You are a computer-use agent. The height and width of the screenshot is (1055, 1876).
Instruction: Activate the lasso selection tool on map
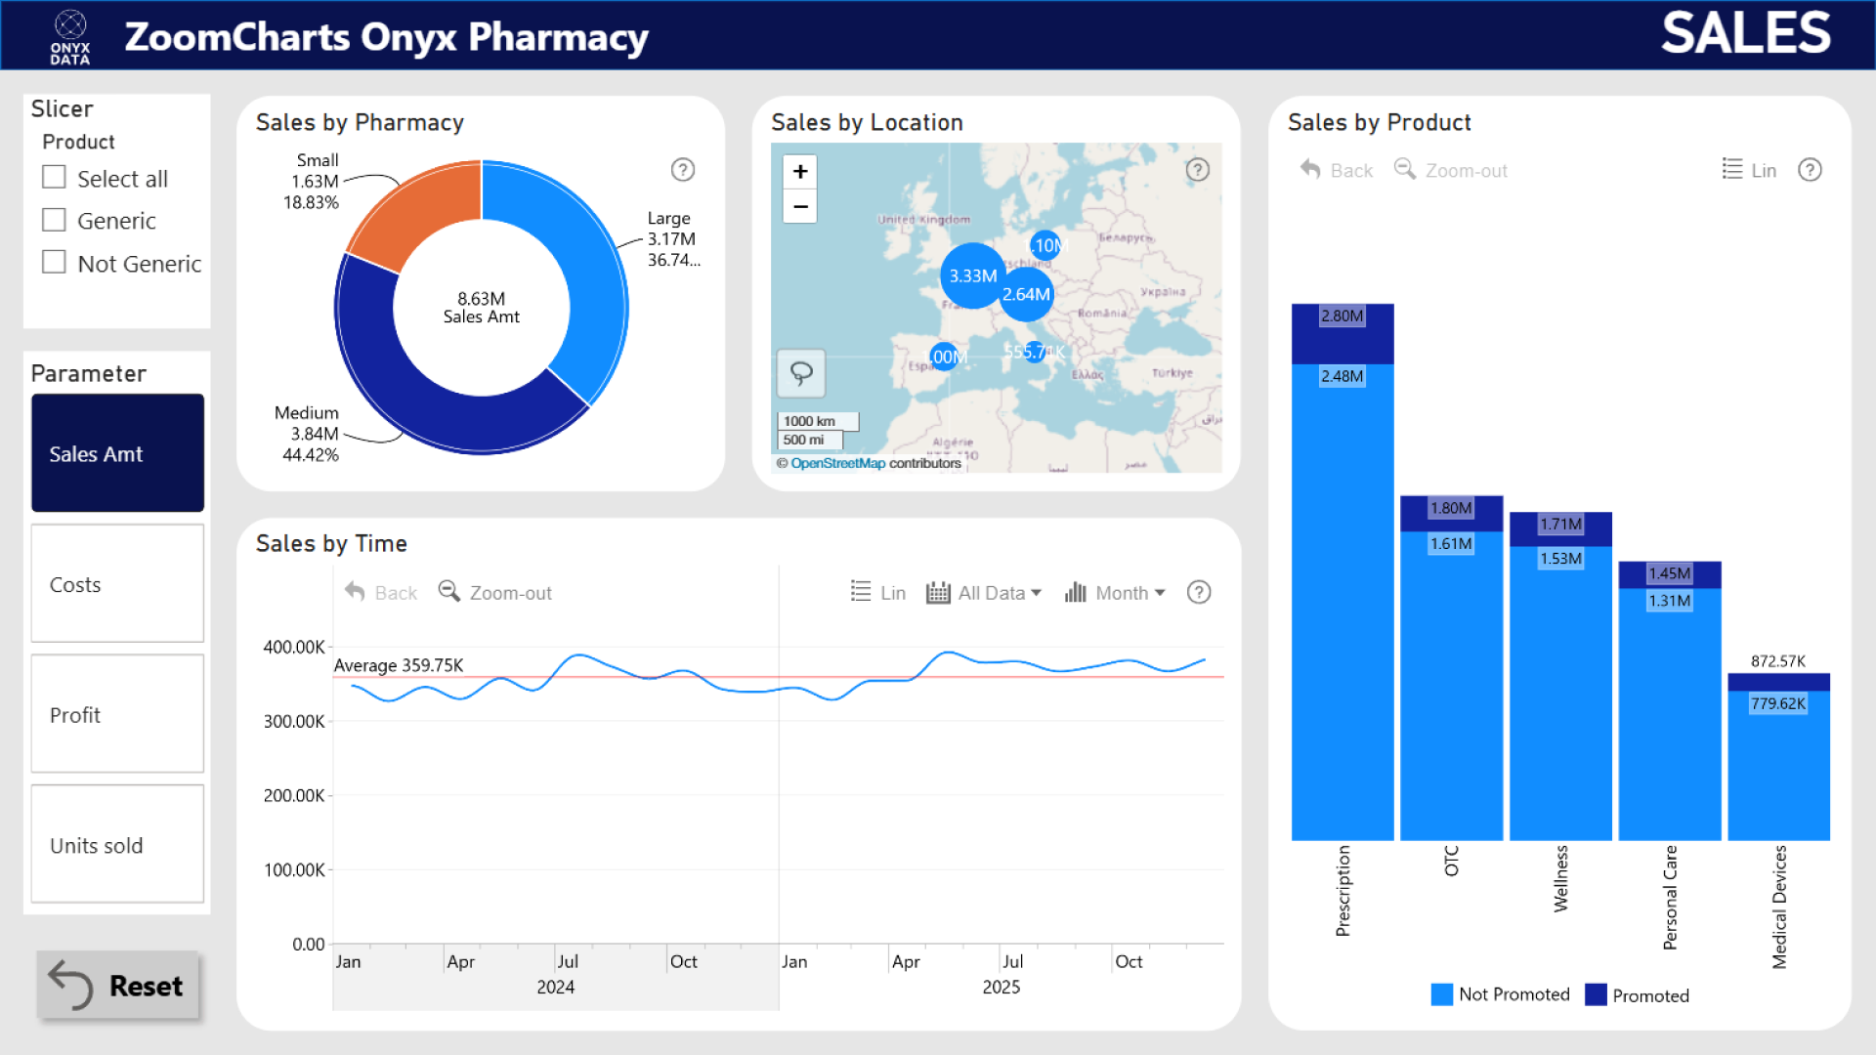pyautogui.click(x=801, y=373)
